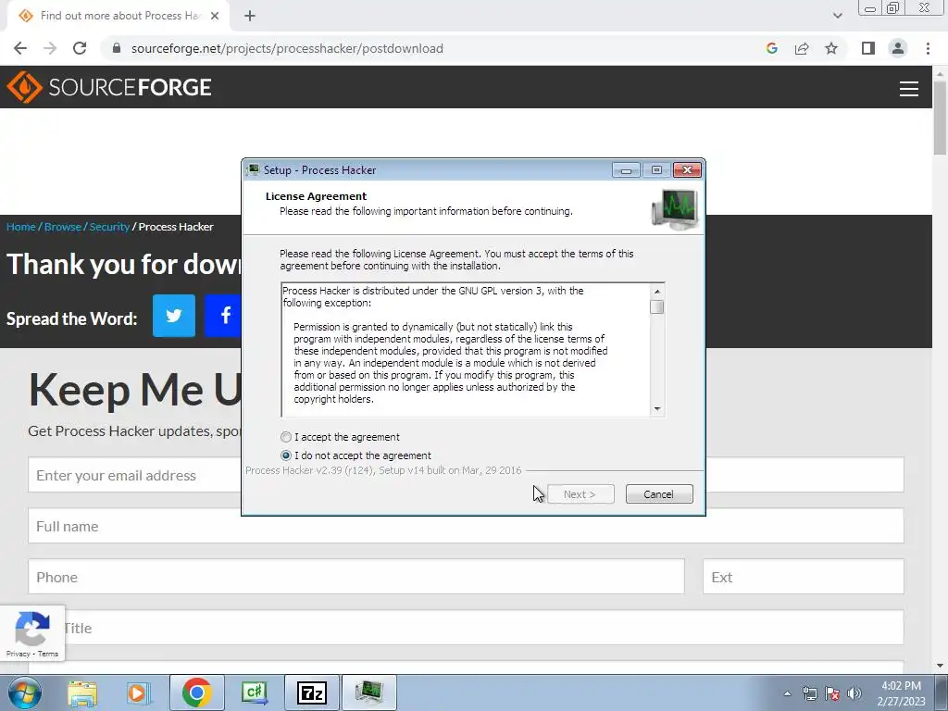This screenshot has height=711, width=948.
Task: Open the C# application taskbar icon
Action: 255,692
